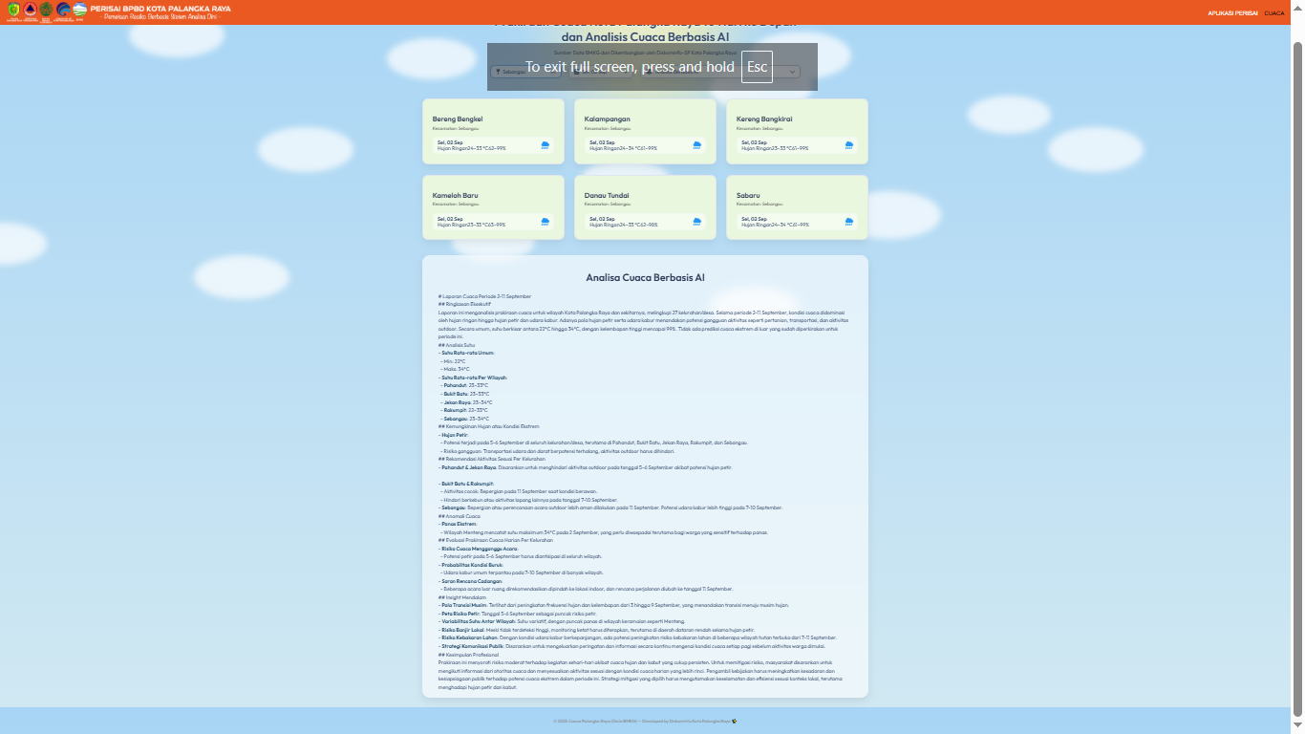Click rain cloud icon in Kereng Bangkirai card
The image size is (1305, 734).
[849, 145]
